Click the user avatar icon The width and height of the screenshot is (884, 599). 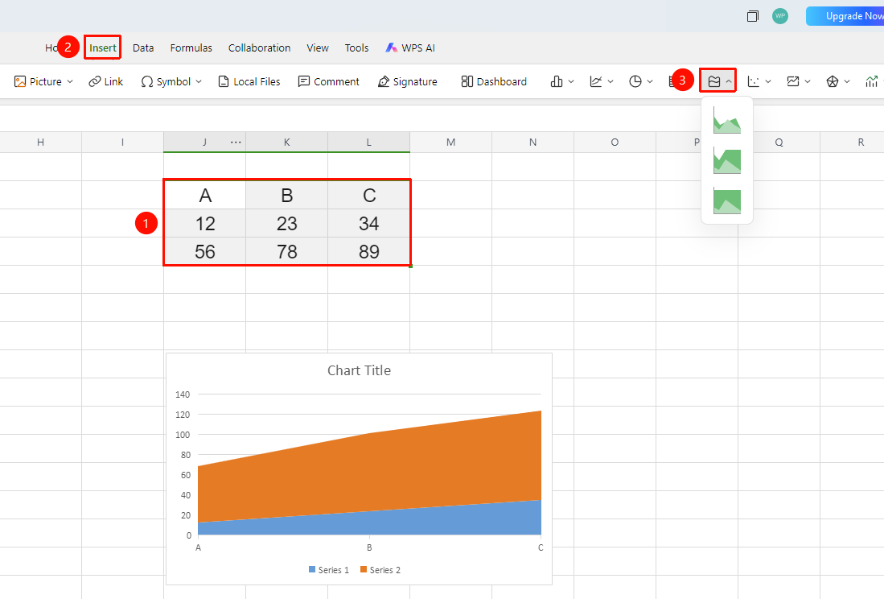(x=780, y=16)
